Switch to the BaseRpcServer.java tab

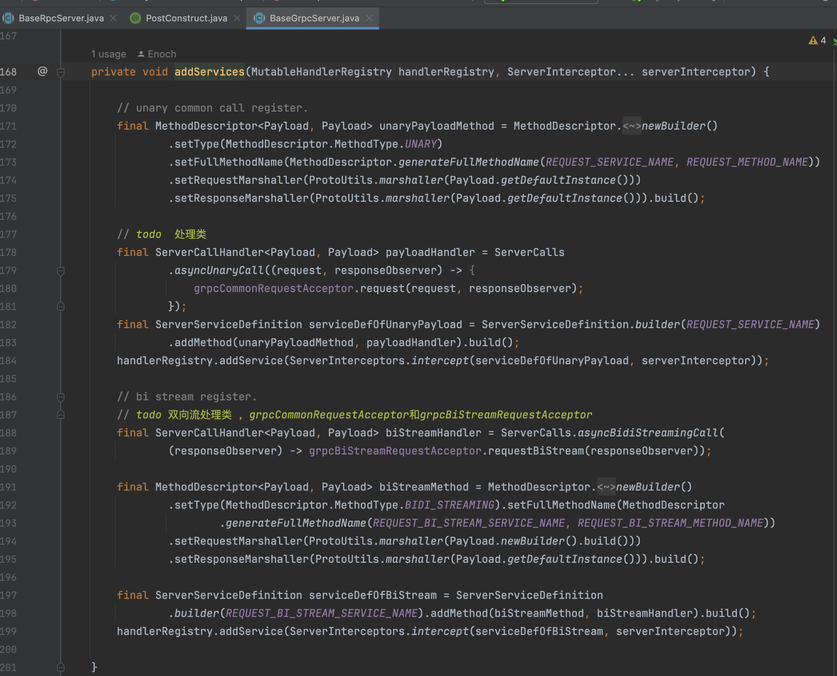pos(61,18)
